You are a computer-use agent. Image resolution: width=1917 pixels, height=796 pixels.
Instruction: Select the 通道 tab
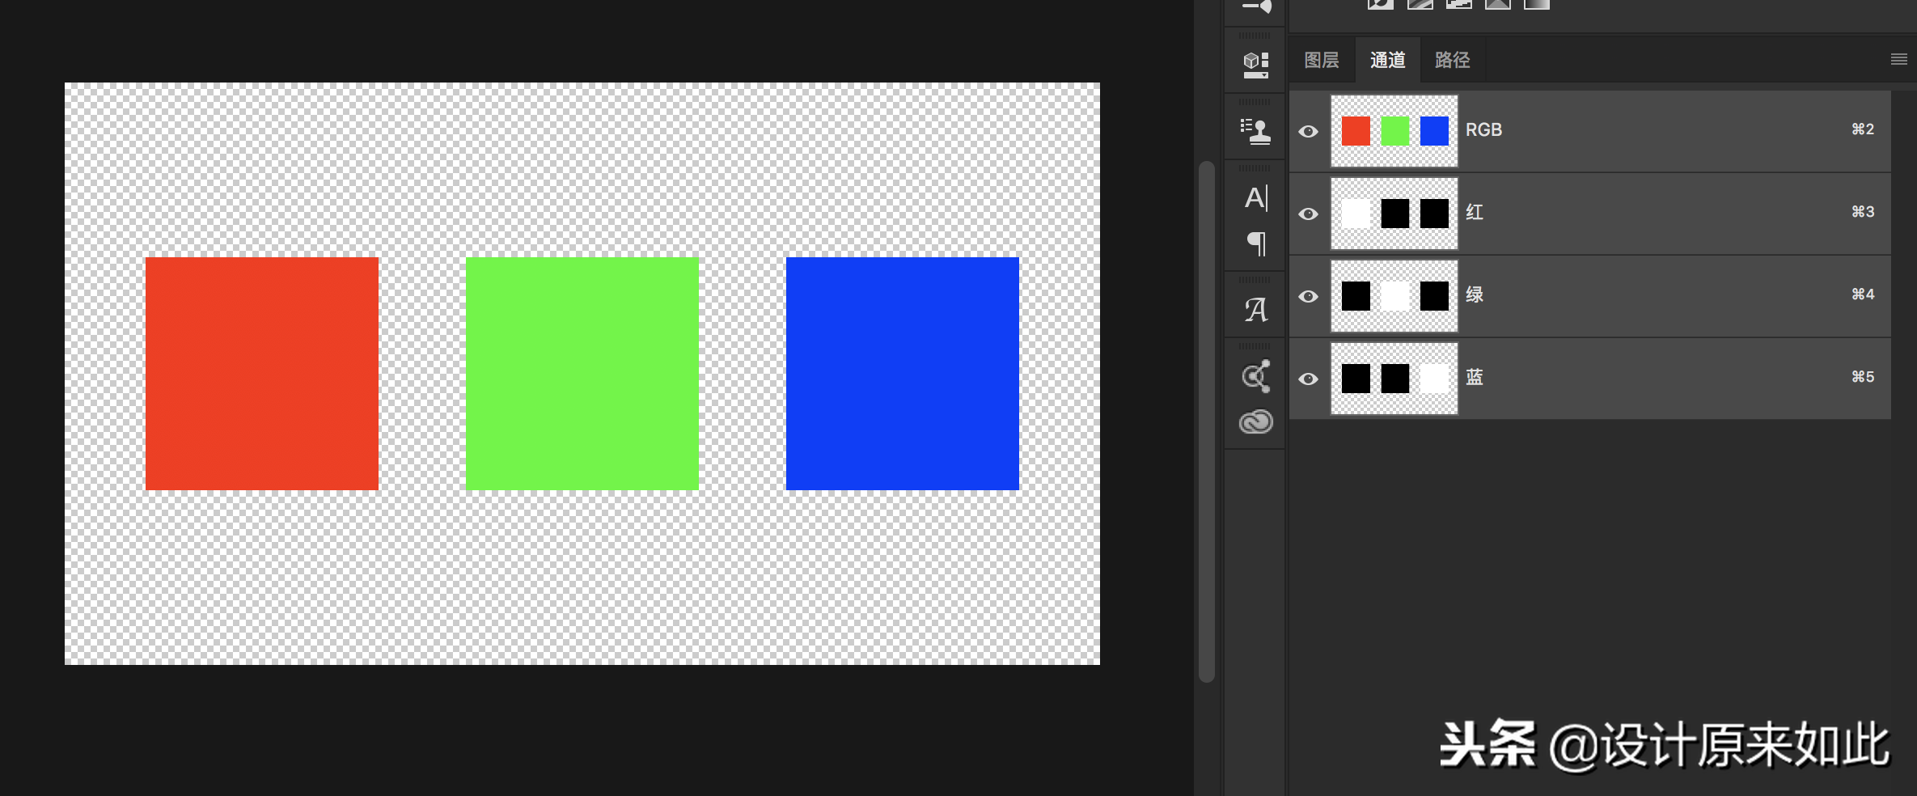coord(1387,60)
